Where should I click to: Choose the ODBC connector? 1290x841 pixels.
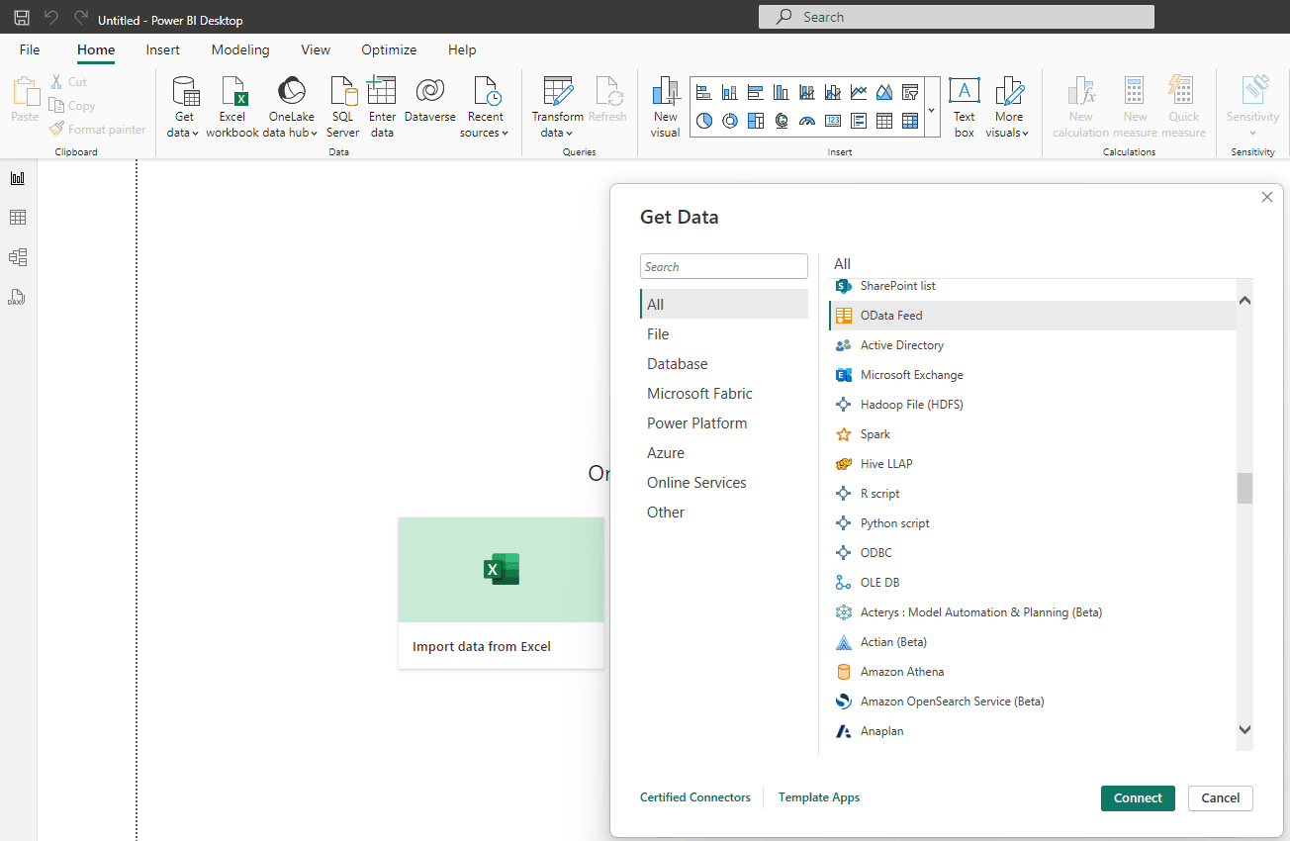pyautogui.click(x=876, y=552)
